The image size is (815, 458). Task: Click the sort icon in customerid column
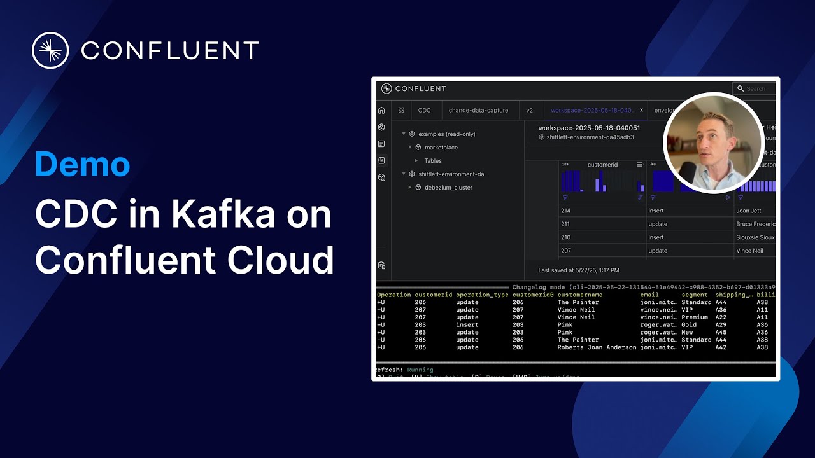tap(640, 197)
